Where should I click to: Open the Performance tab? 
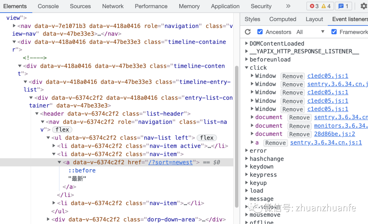(151, 6)
